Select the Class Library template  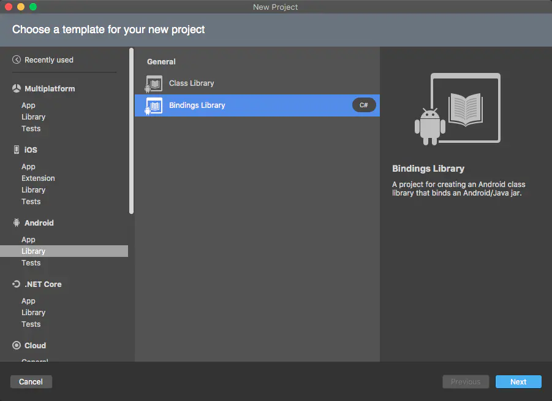(257, 83)
